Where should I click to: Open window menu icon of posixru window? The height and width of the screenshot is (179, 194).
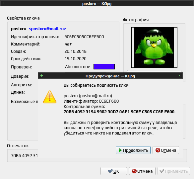(x=4, y=3)
